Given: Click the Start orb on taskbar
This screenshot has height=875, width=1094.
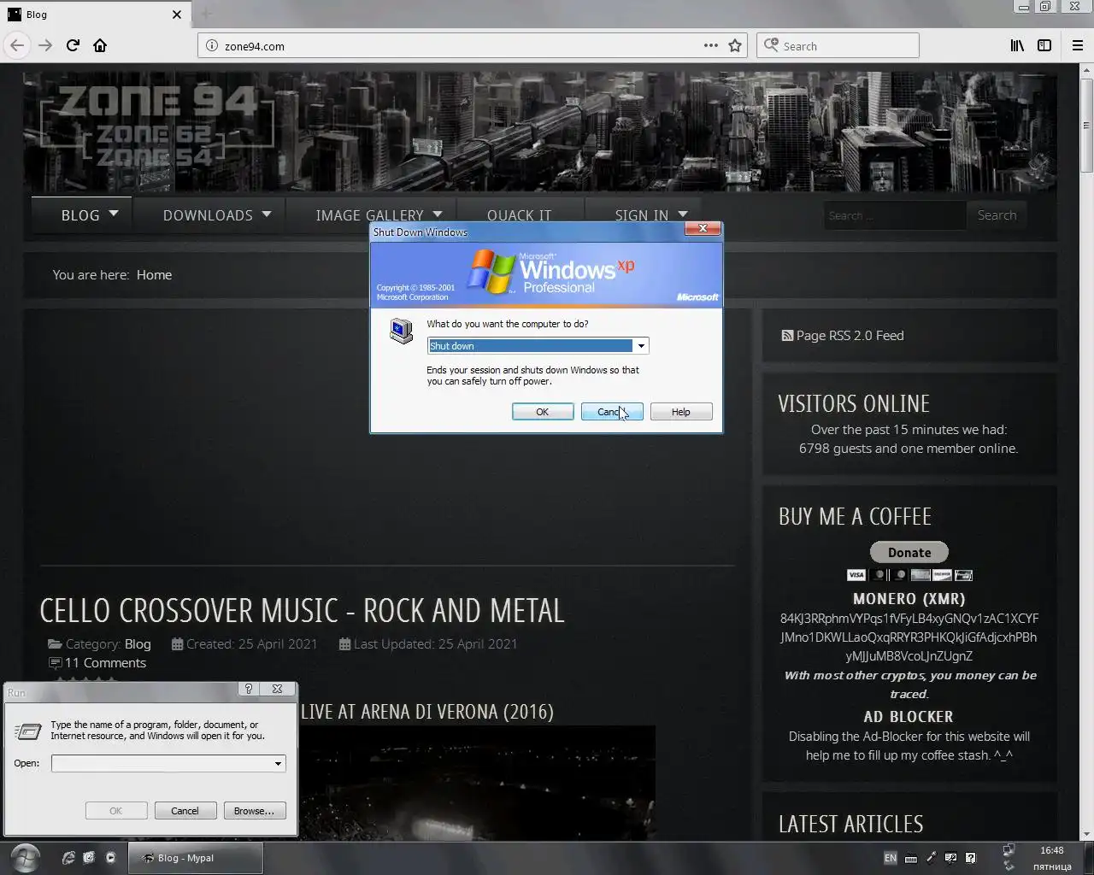Looking at the screenshot, I should click(25, 857).
